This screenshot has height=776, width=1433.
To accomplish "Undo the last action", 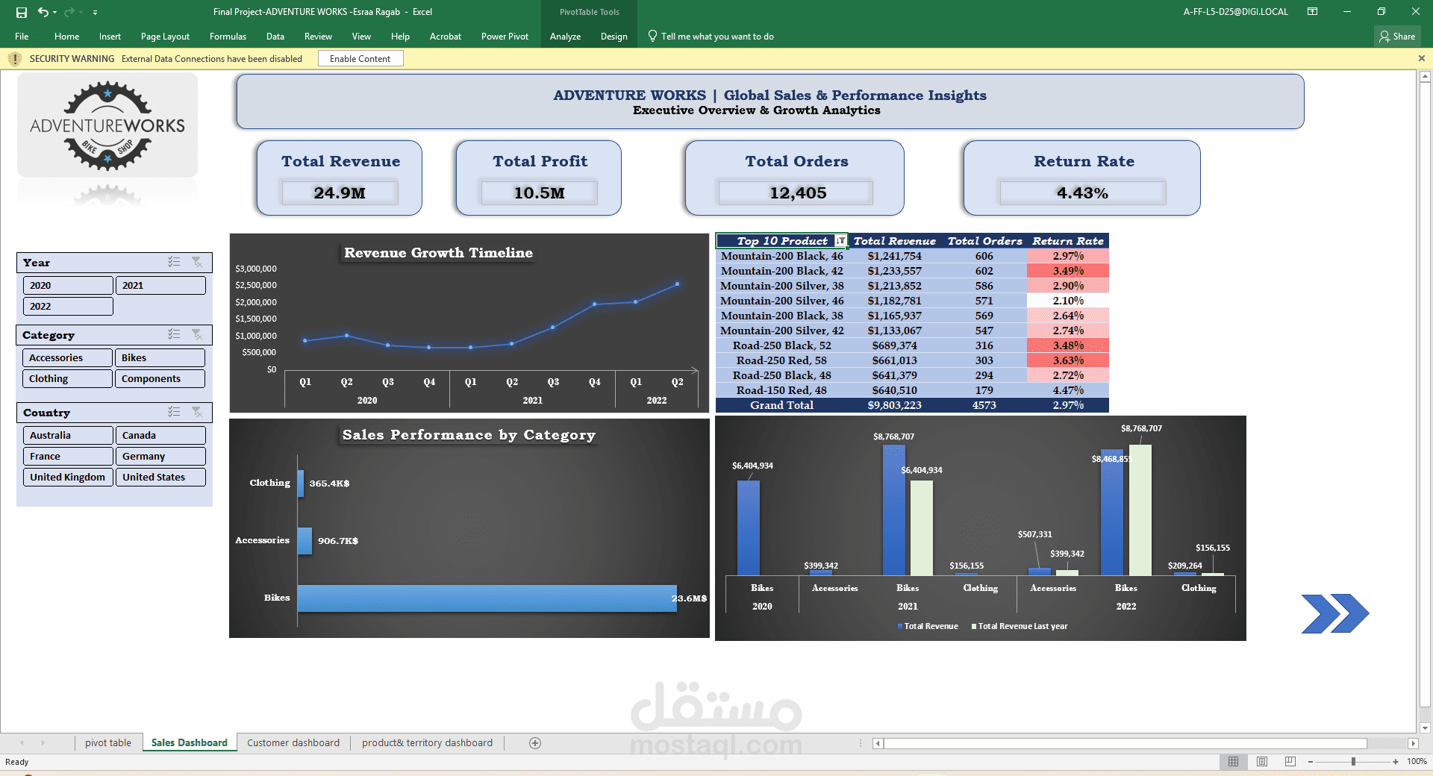I will [43, 12].
